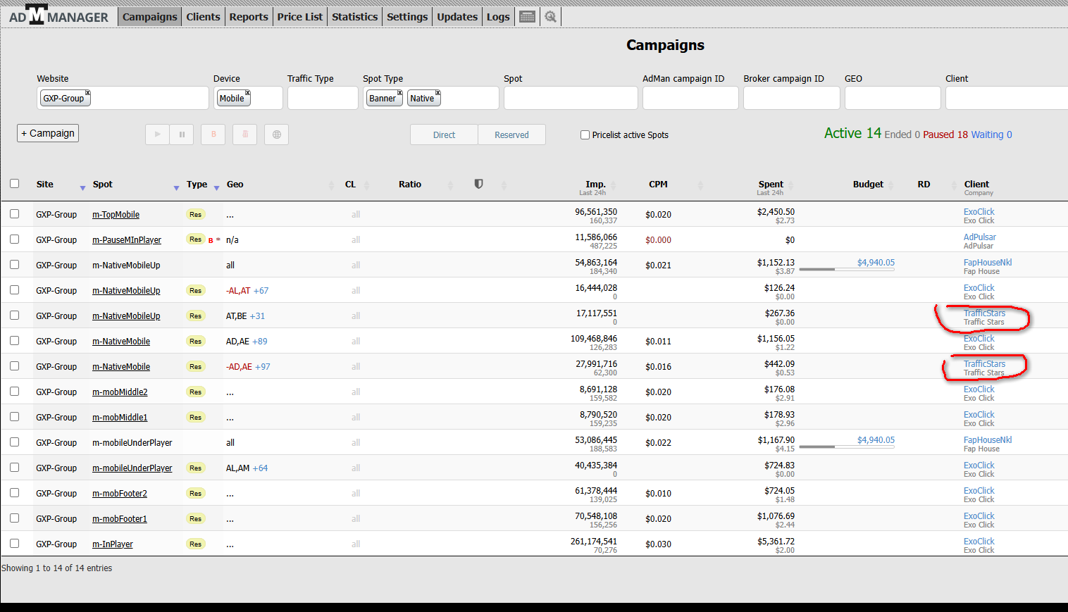Open the Statistics tab
This screenshot has height=612, width=1068.
click(x=354, y=17)
